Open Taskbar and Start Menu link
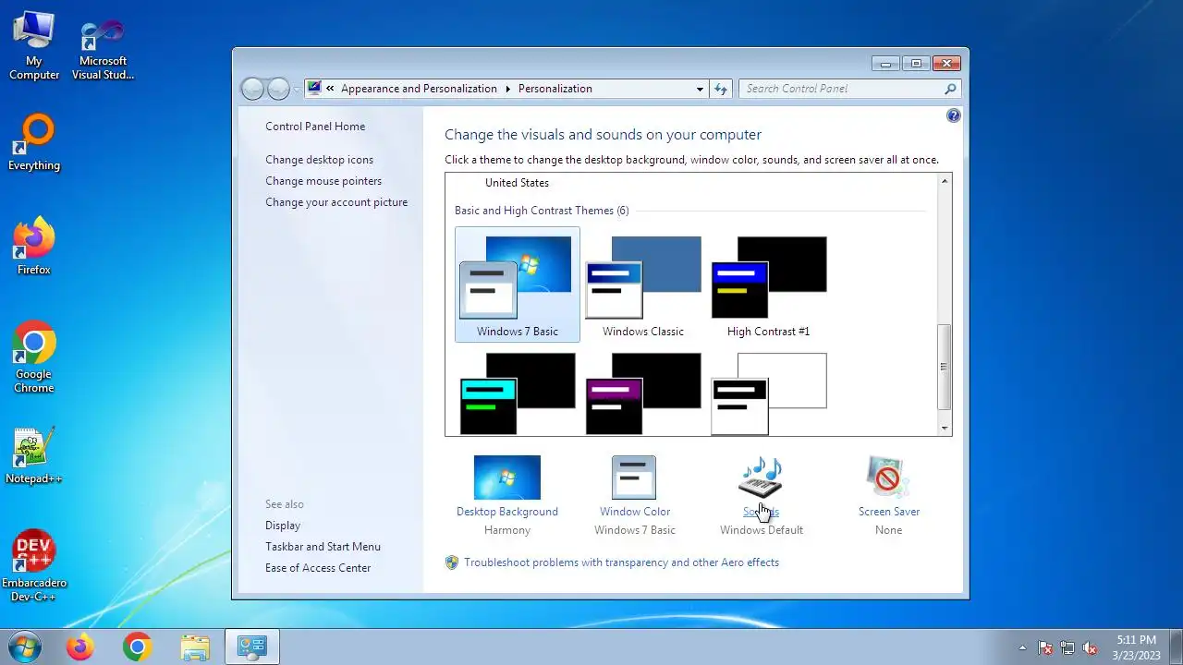The width and height of the screenshot is (1183, 665). 323,547
